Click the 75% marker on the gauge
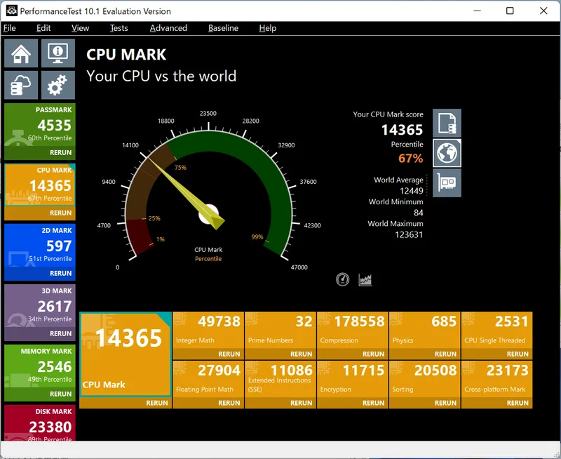561x459 pixels. [181, 168]
